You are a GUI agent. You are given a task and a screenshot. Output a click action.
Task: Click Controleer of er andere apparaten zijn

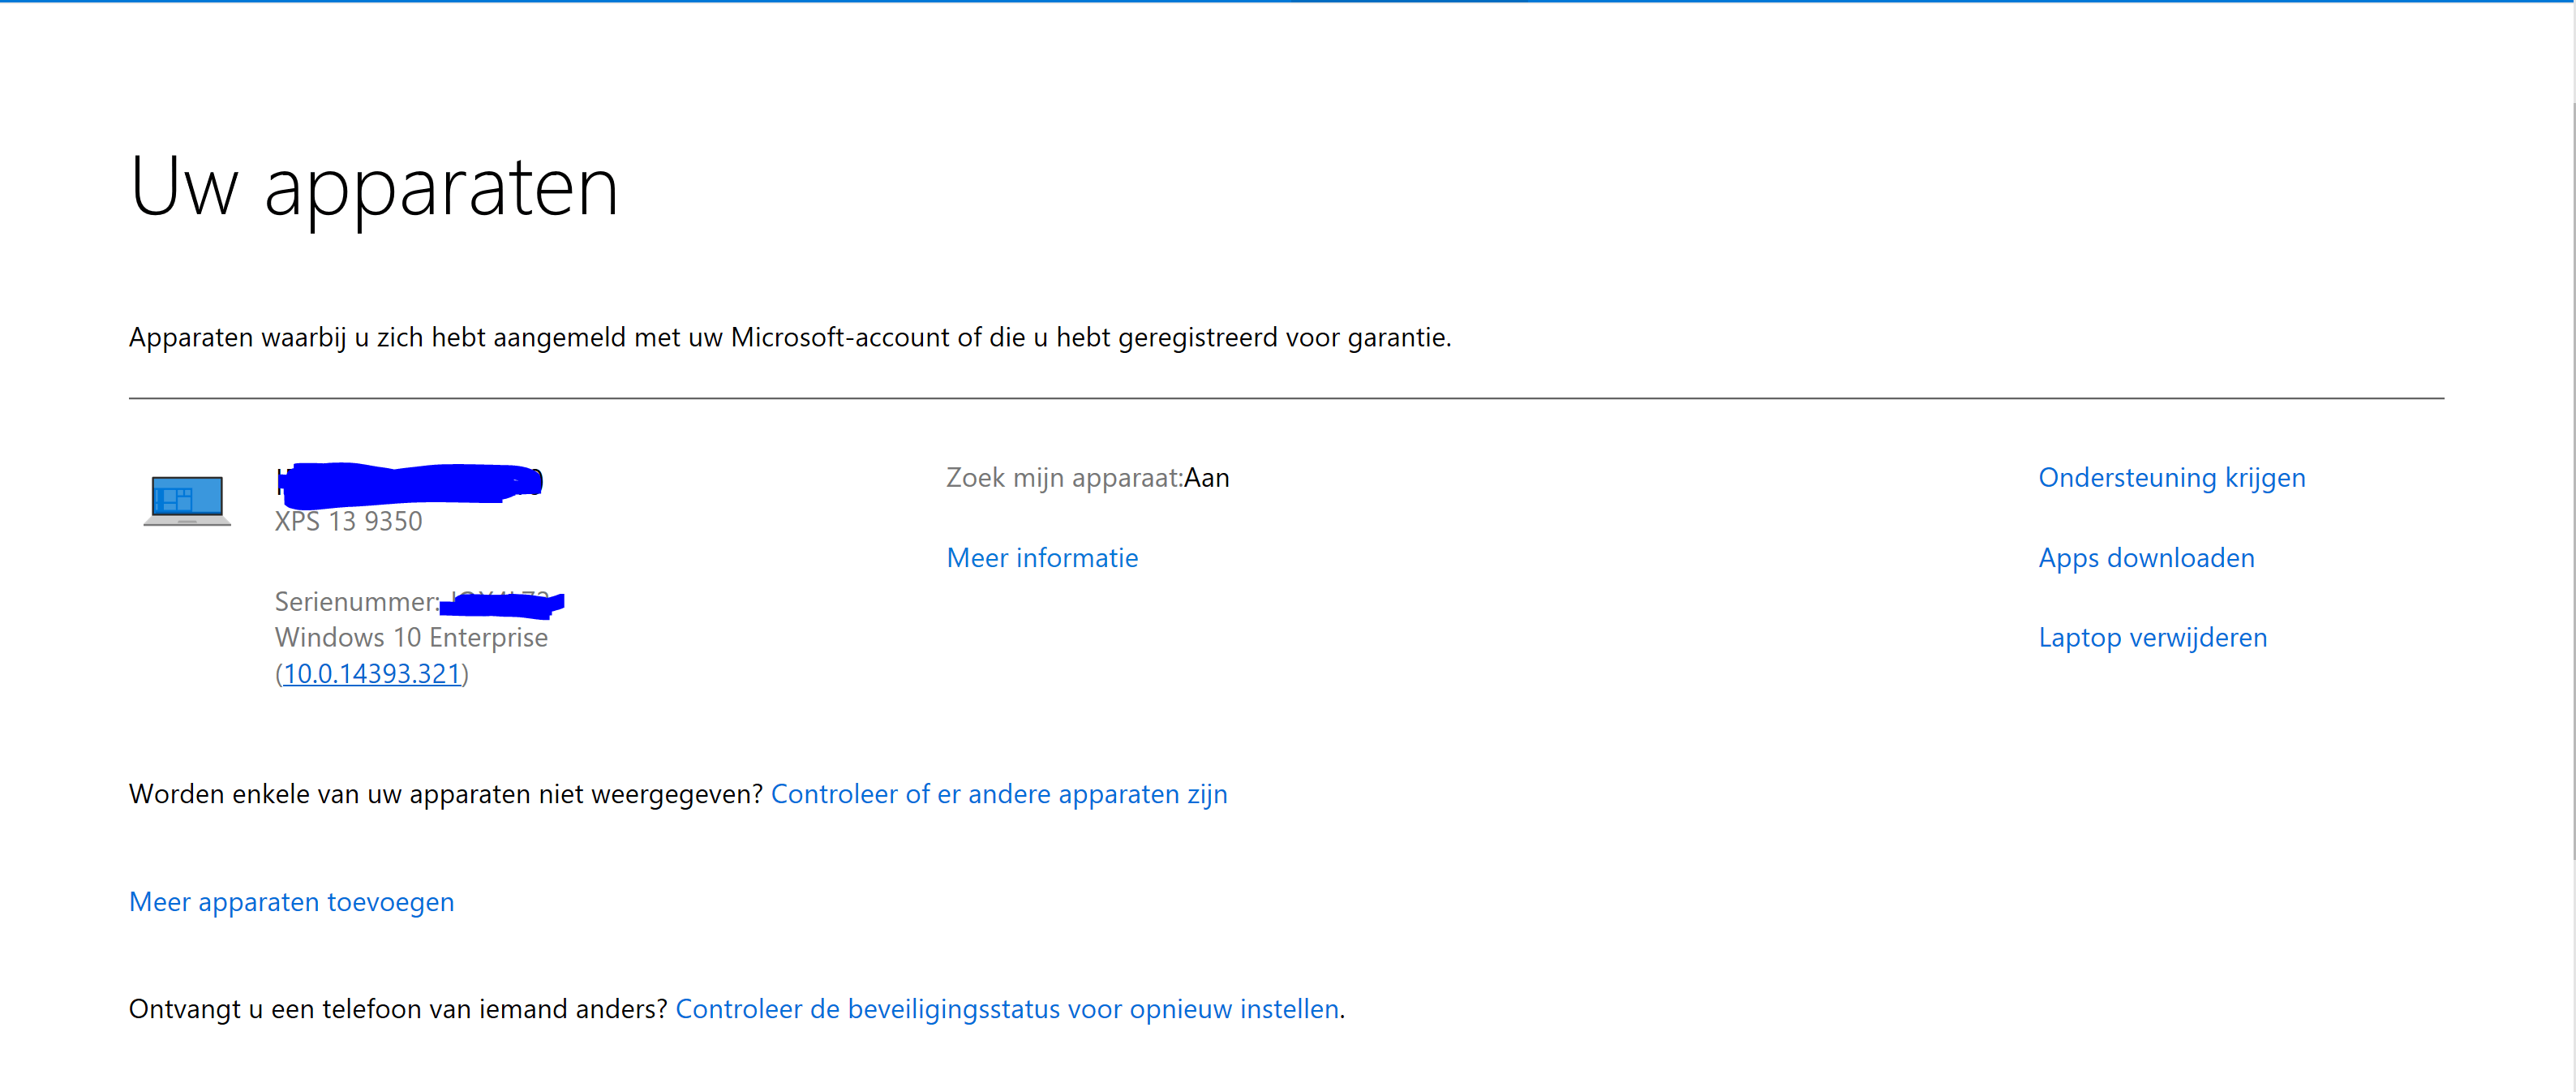(x=999, y=794)
